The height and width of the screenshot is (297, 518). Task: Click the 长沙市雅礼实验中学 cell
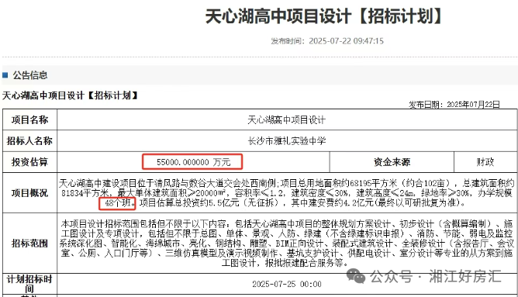coord(287,140)
